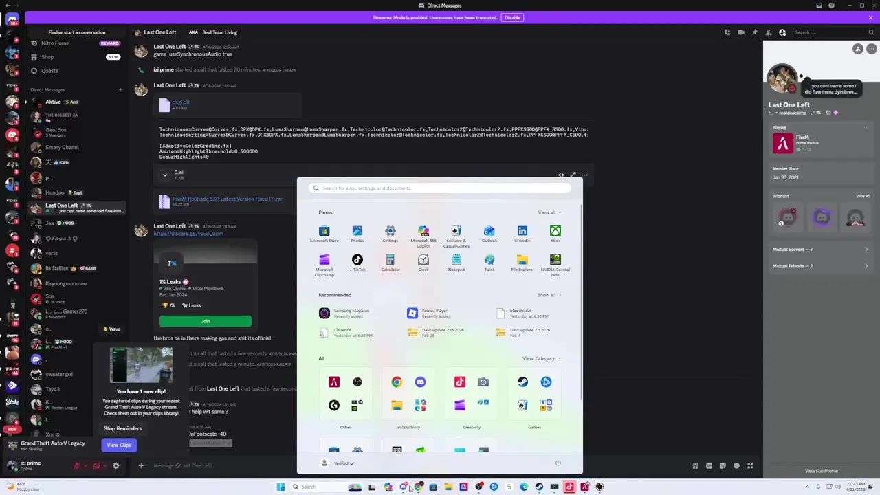The height and width of the screenshot is (495, 880).
Task: Show hidden icons in system tray
Action: 807,487
